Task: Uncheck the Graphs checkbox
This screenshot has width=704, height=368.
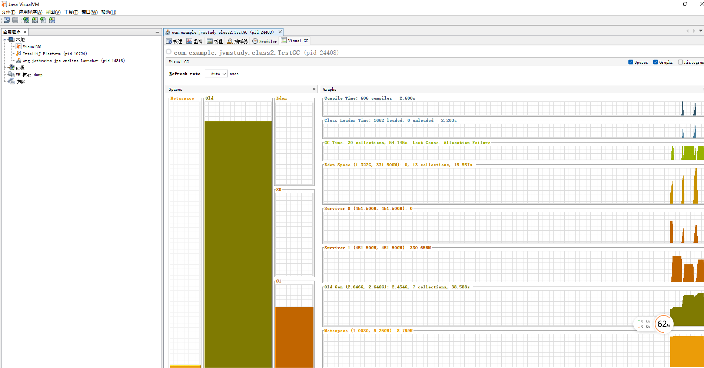Action: pyautogui.click(x=655, y=62)
